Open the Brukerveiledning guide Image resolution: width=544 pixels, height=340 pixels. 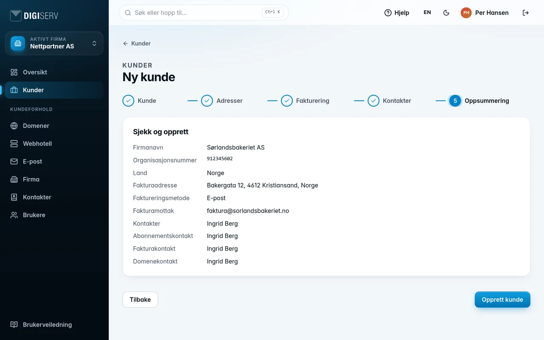pyautogui.click(x=54, y=325)
